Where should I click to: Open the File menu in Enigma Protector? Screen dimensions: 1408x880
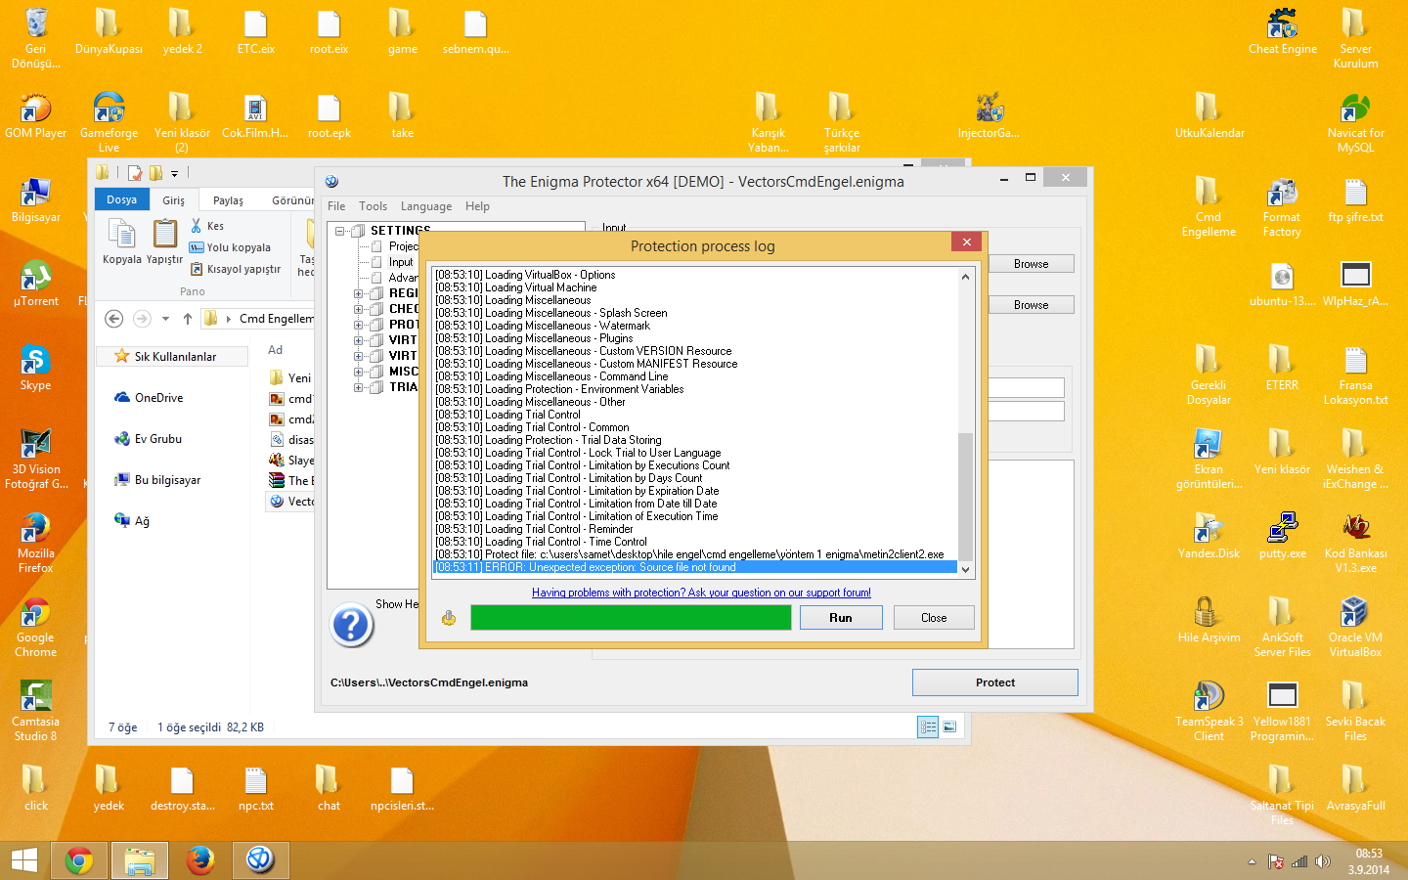pyautogui.click(x=336, y=206)
